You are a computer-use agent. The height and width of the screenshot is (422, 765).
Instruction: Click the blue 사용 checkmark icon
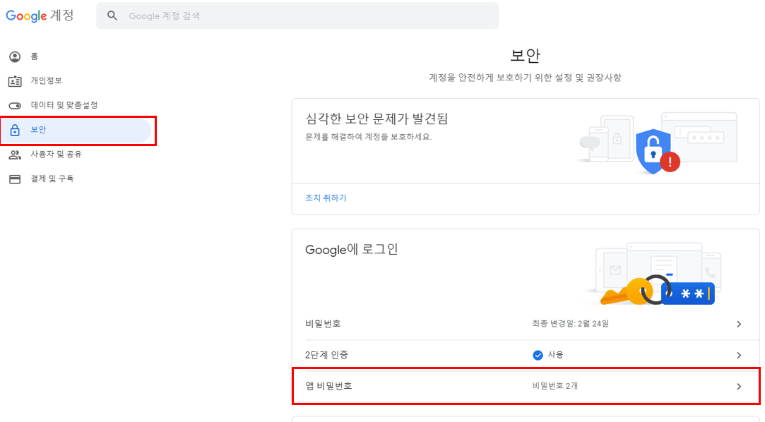pos(538,355)
